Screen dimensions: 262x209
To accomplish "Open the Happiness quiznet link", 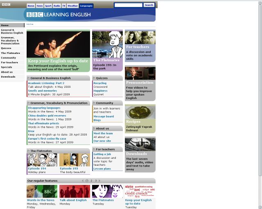I will [100, 91].
